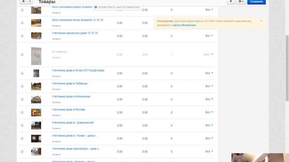Viewport: 289px width, 162px height.
Task: Edit quantity field in Реутове row
Action: point(172,112)
